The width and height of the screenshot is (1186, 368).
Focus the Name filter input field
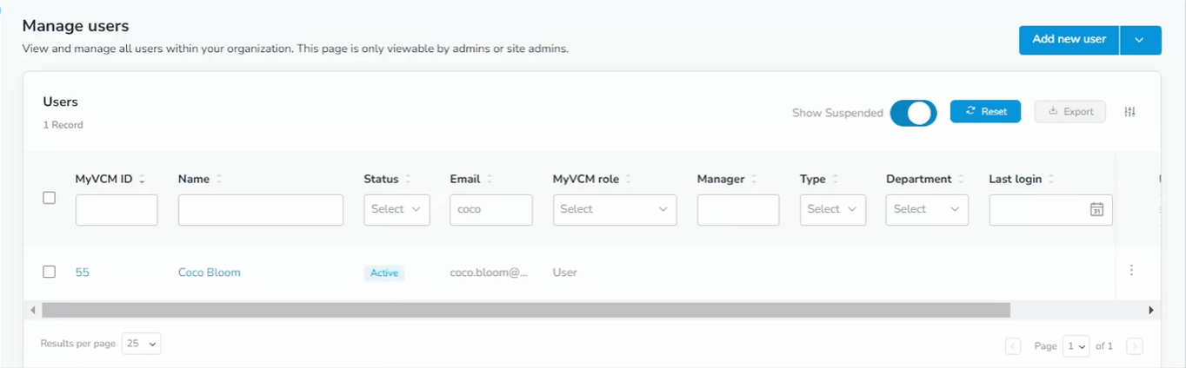click(261, 210)
